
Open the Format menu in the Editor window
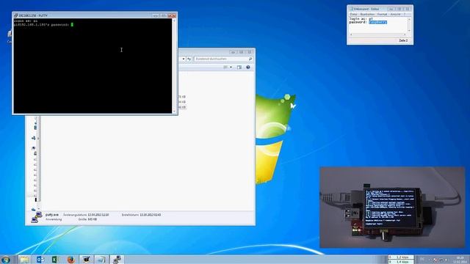click(382, 15)
